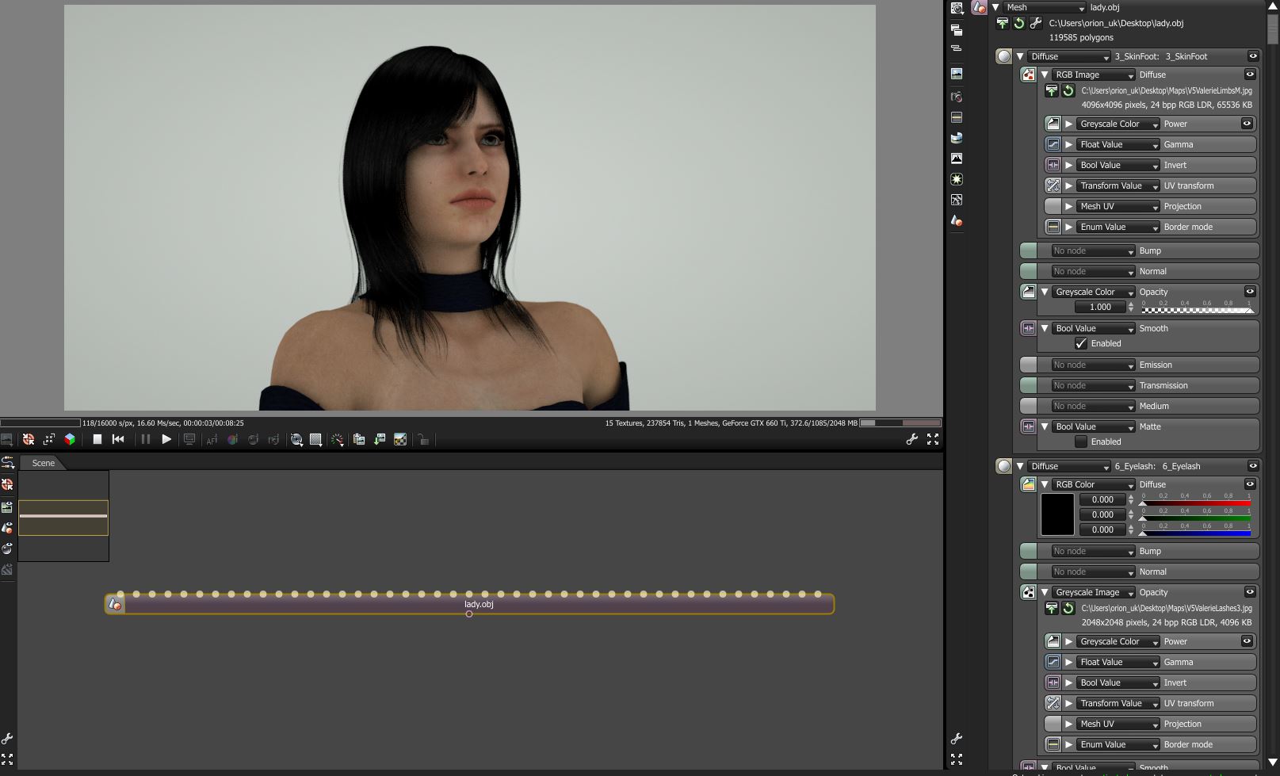Collapse the 6_Eyelash material section
Image resolution: width=1280 pixels, height=776 pixels.
[1020, 466]
